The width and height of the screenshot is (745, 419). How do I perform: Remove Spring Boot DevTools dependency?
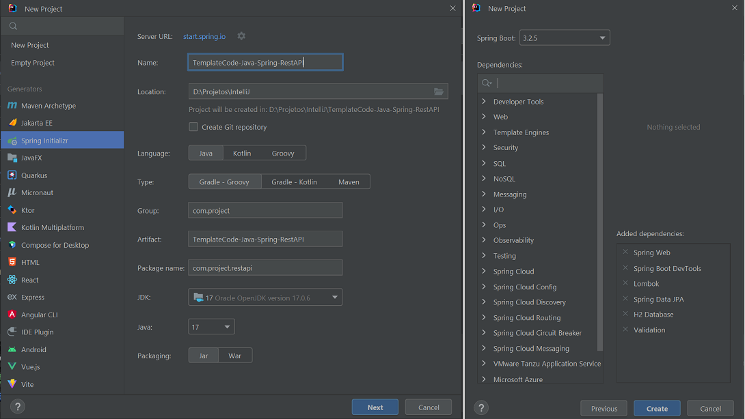pos(625,268)
